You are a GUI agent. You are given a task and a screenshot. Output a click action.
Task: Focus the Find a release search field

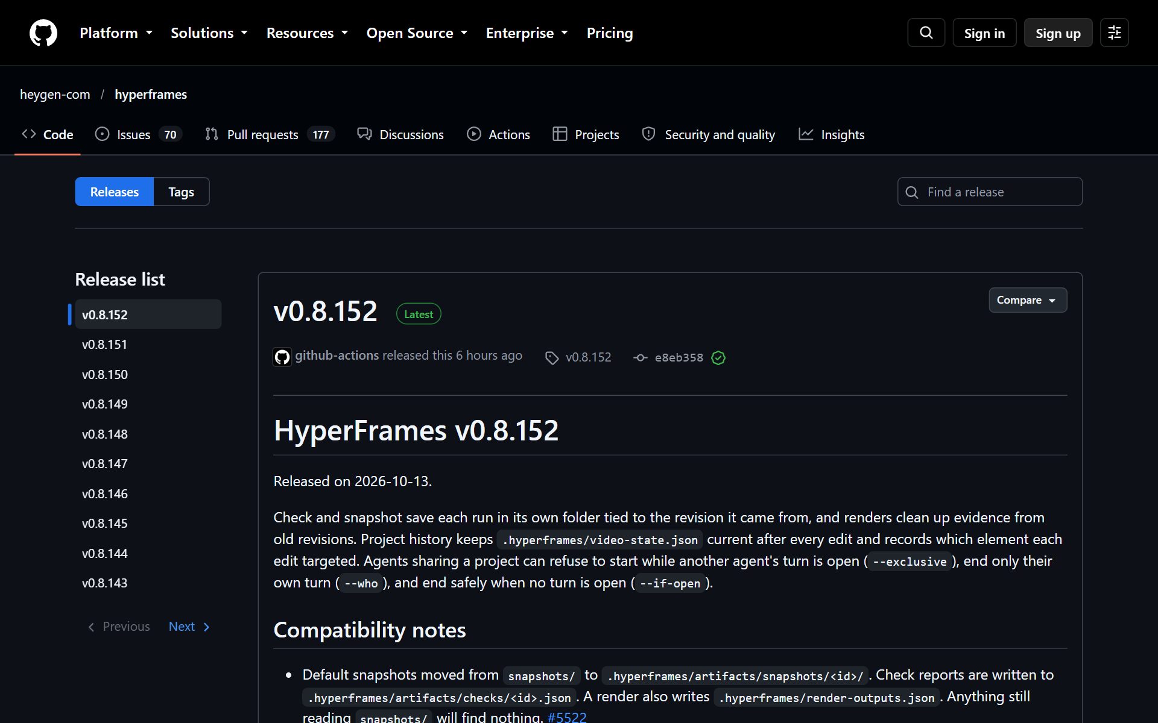coord(990,192)
